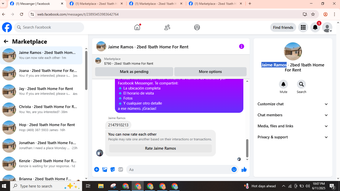Image resolution: width=340 pixels, height=191 pixels.
Task: Go back using the Marketplace back arrow
Action: 6,41
